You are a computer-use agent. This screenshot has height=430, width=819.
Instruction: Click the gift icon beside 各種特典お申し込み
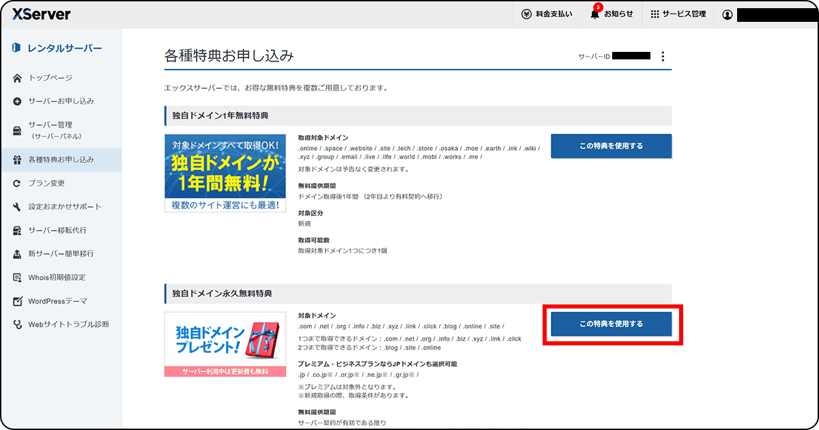pos(18,160)
